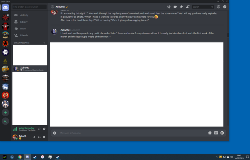Attach a file with plus button

(54, 133)
